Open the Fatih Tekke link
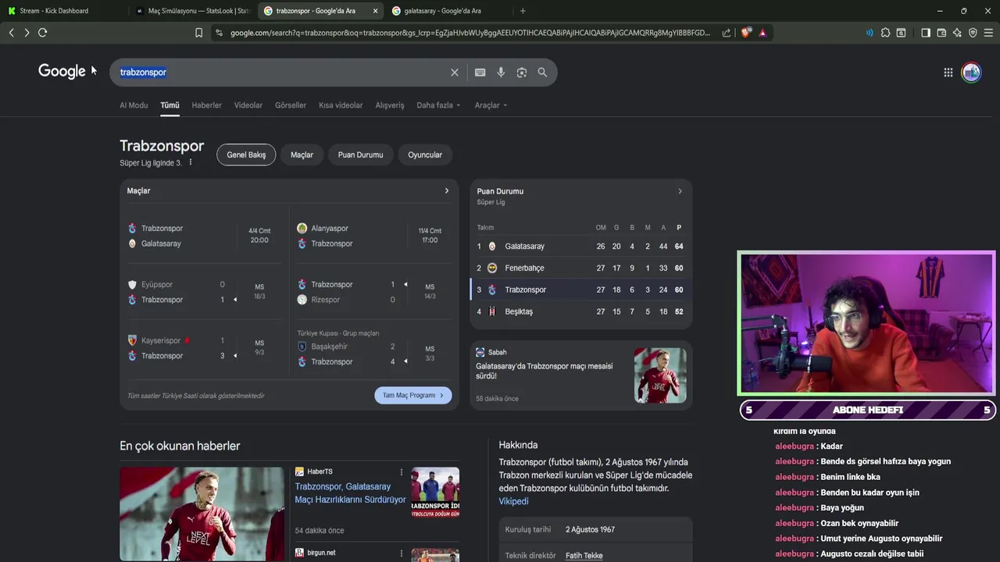This screenshot has height=562, width=1000. (x=584, y=556)
